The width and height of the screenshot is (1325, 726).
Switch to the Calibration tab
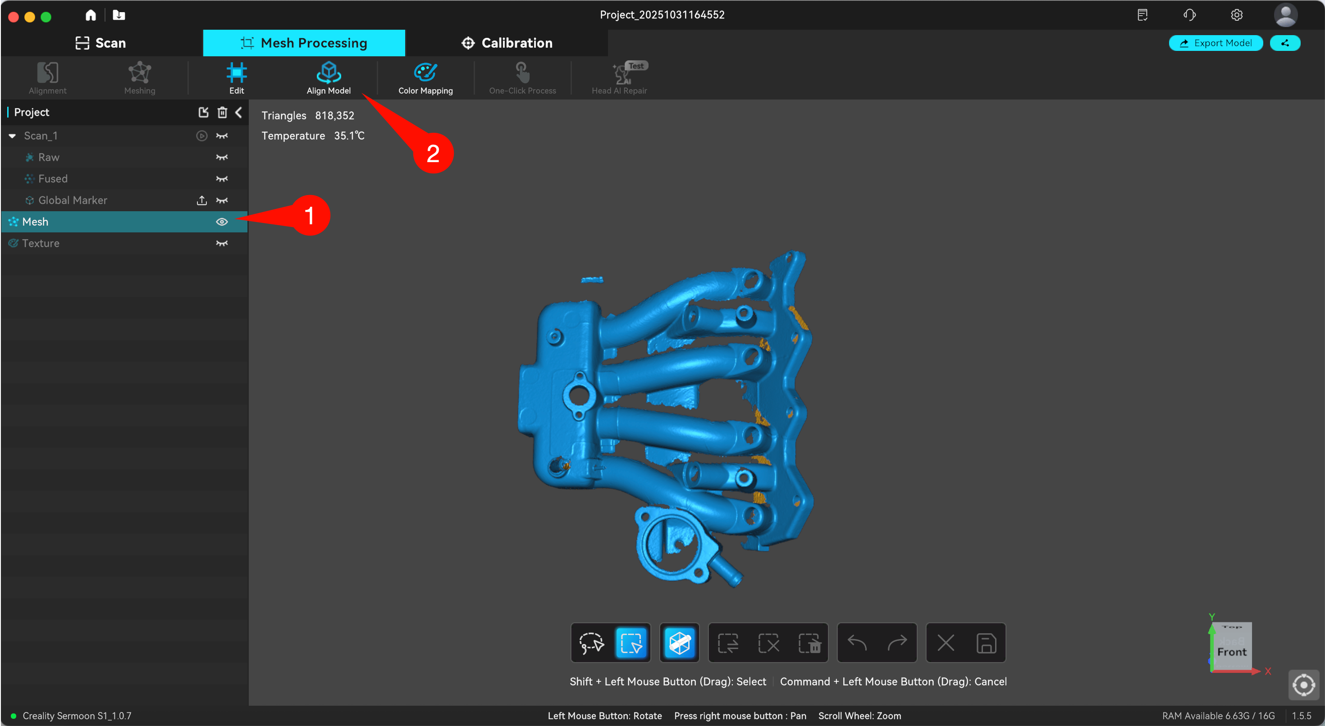[506, 43]
